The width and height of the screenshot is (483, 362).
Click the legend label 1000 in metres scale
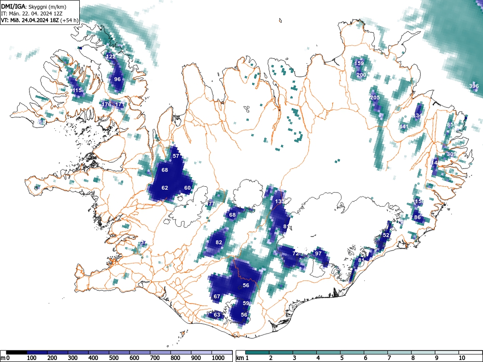coord(218,358)
